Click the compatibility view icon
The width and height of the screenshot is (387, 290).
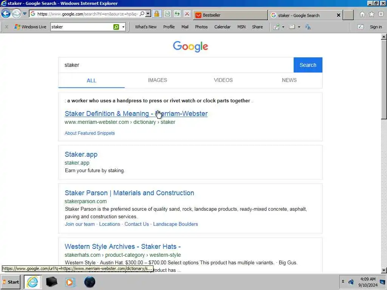click(167, 14)
